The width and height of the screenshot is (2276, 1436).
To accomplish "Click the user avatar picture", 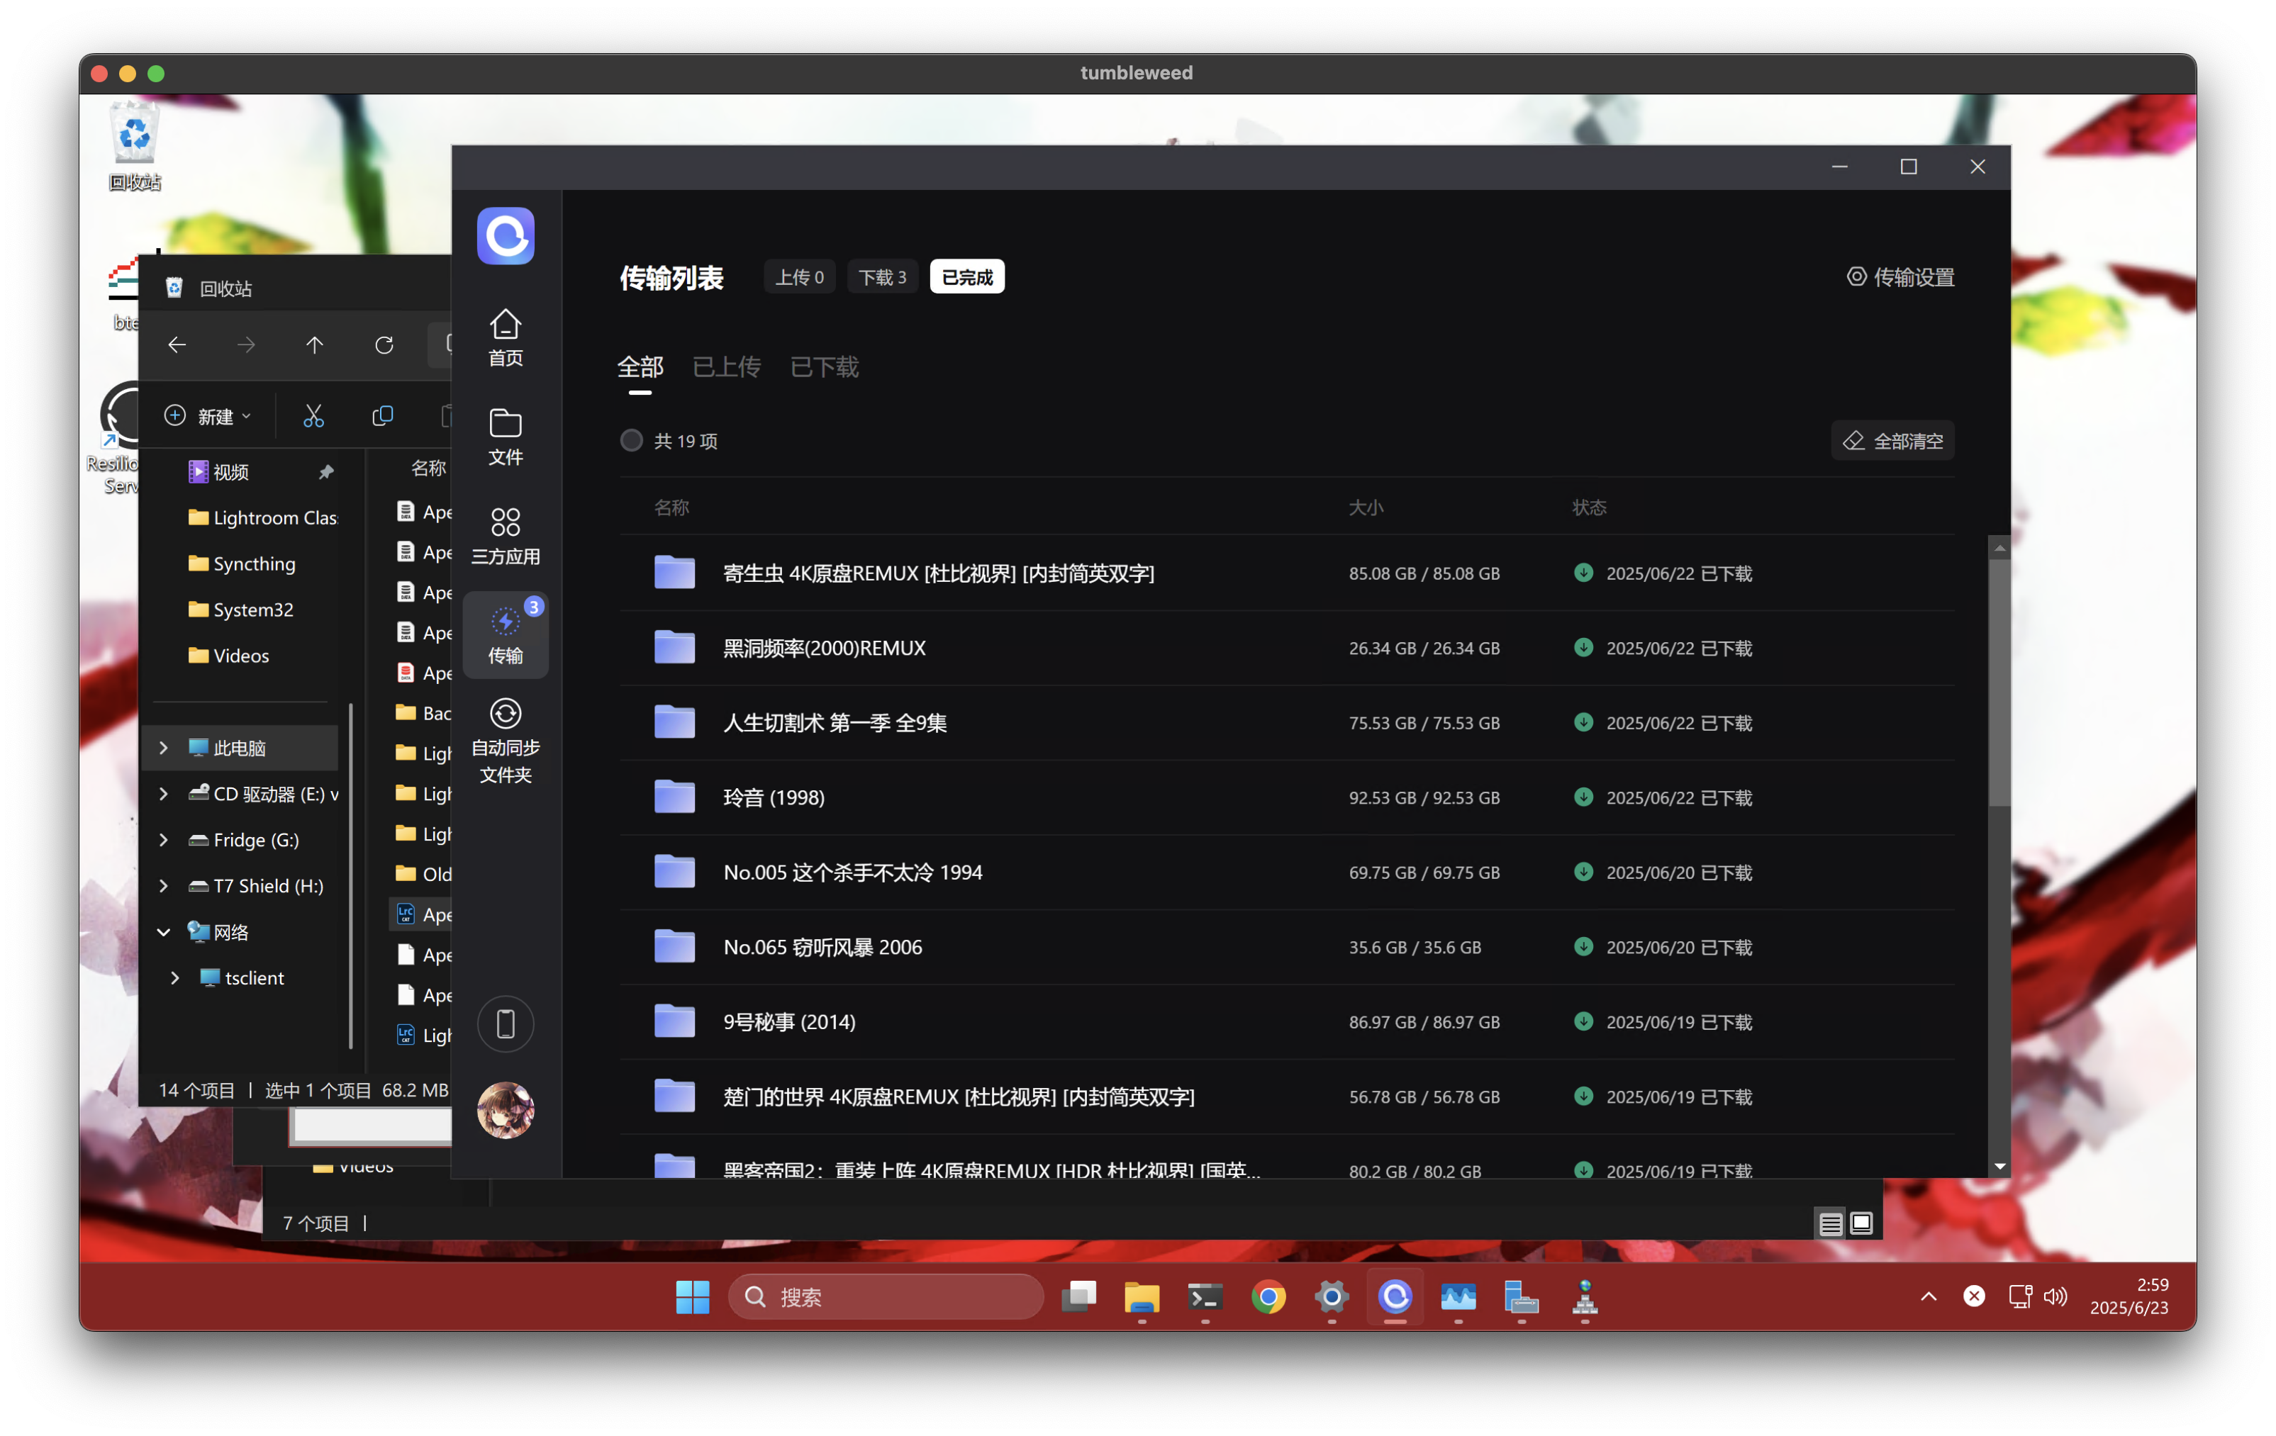I will click(506, 1109).
